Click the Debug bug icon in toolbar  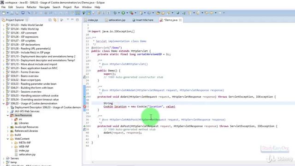pyautogui.click(x=115, y=13)
